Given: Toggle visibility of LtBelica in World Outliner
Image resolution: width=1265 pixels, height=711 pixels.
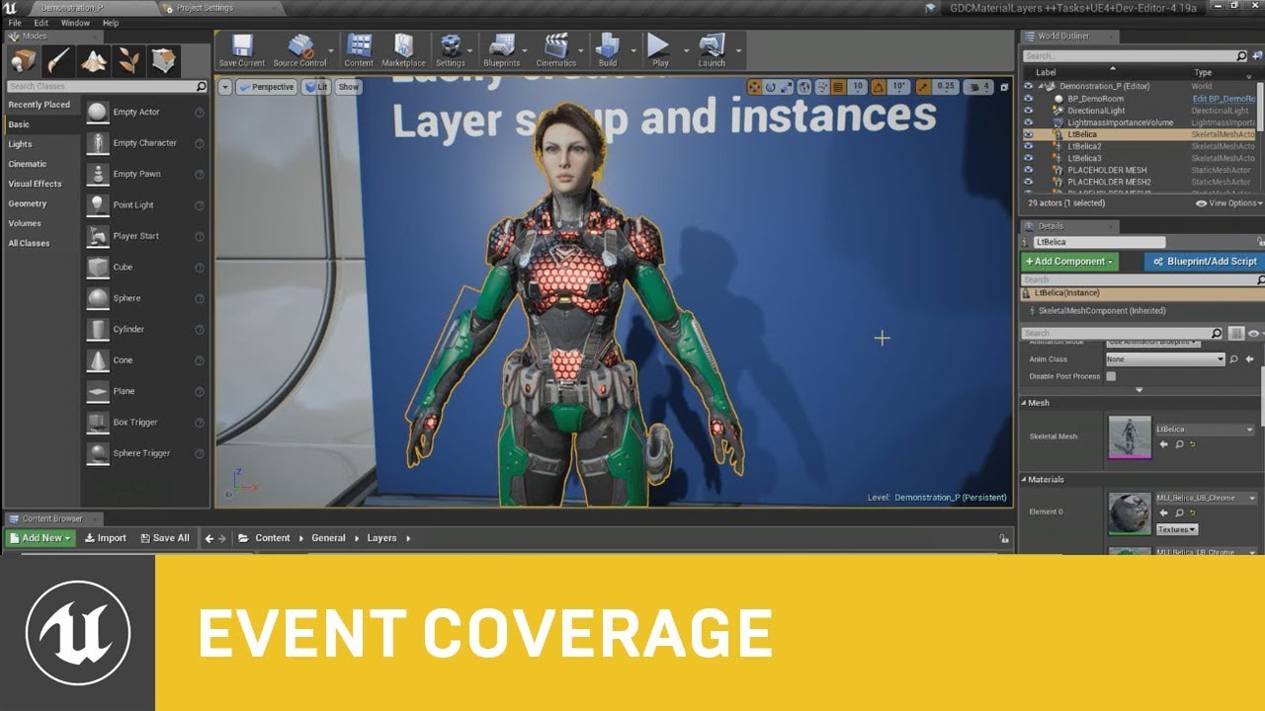Looking at the screenshot, I should (x=1028, y=134).
